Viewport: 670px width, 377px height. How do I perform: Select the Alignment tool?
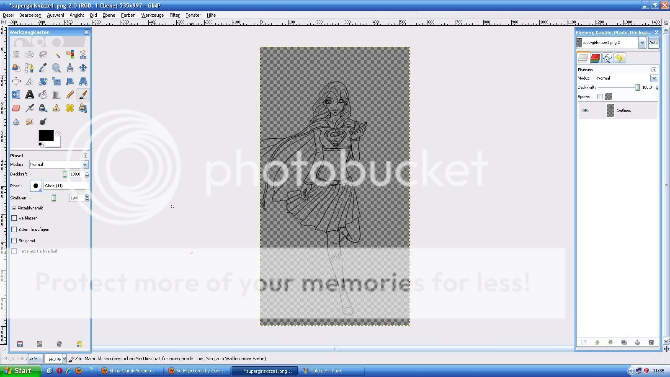point(16,81)
